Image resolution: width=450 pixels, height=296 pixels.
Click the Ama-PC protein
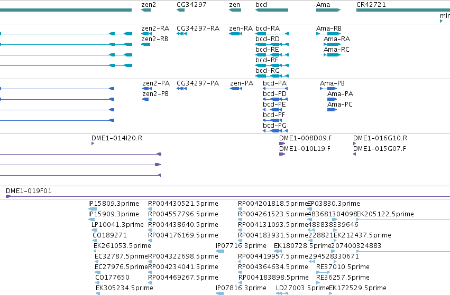pos(332,110)
